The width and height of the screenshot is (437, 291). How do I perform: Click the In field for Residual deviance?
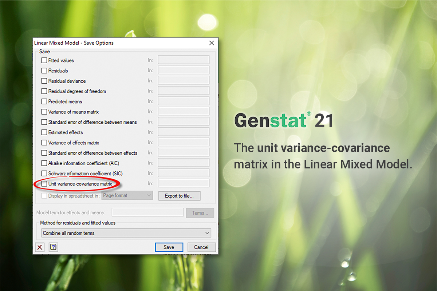click(x=184, y=80)
